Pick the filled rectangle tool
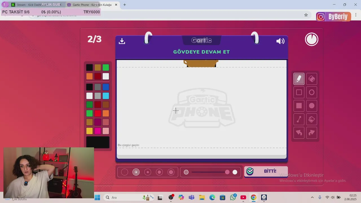This screenshot has height=203, width=361. (299, 106)
